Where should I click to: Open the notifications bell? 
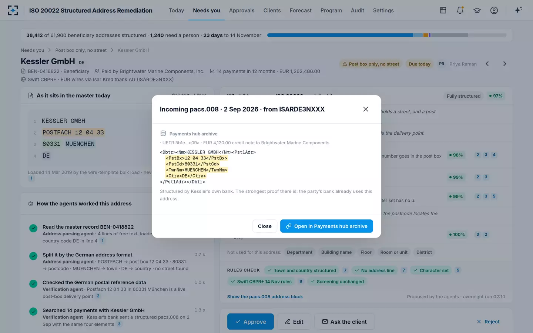pyautogui.click(x=460, y=10)
